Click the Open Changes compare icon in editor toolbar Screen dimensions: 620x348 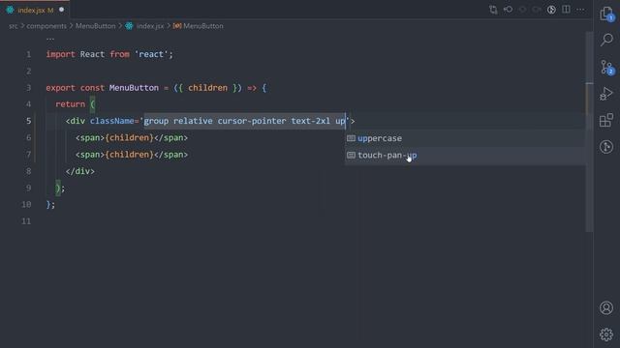pyautogui.click(x=493, y=10)
